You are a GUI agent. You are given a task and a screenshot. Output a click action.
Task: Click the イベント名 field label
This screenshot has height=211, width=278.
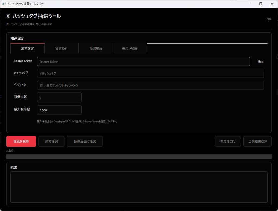pos(20,85)
